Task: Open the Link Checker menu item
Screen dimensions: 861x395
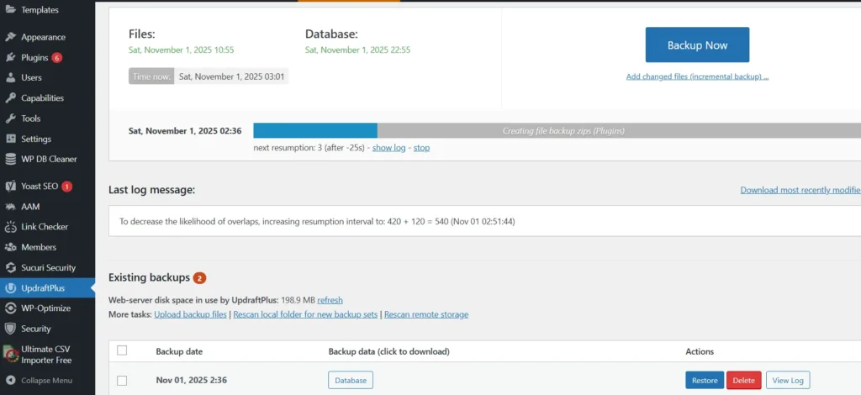Action: click(x=45, y=227)
